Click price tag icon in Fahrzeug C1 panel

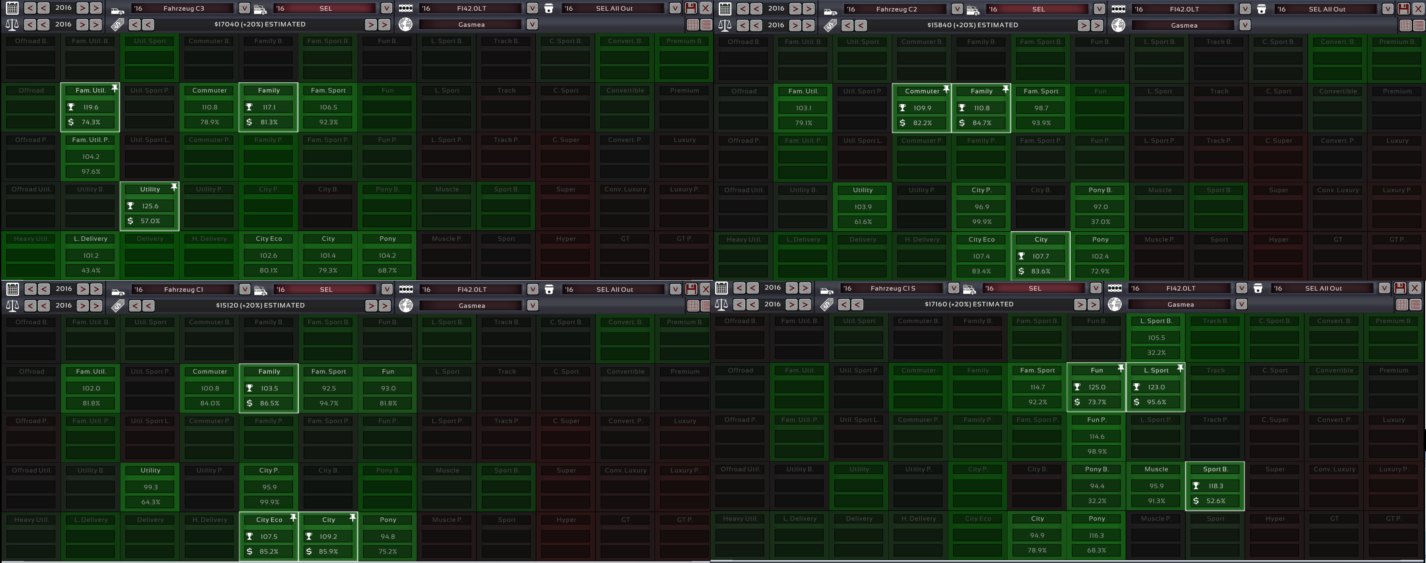click(x=117, y=306)
